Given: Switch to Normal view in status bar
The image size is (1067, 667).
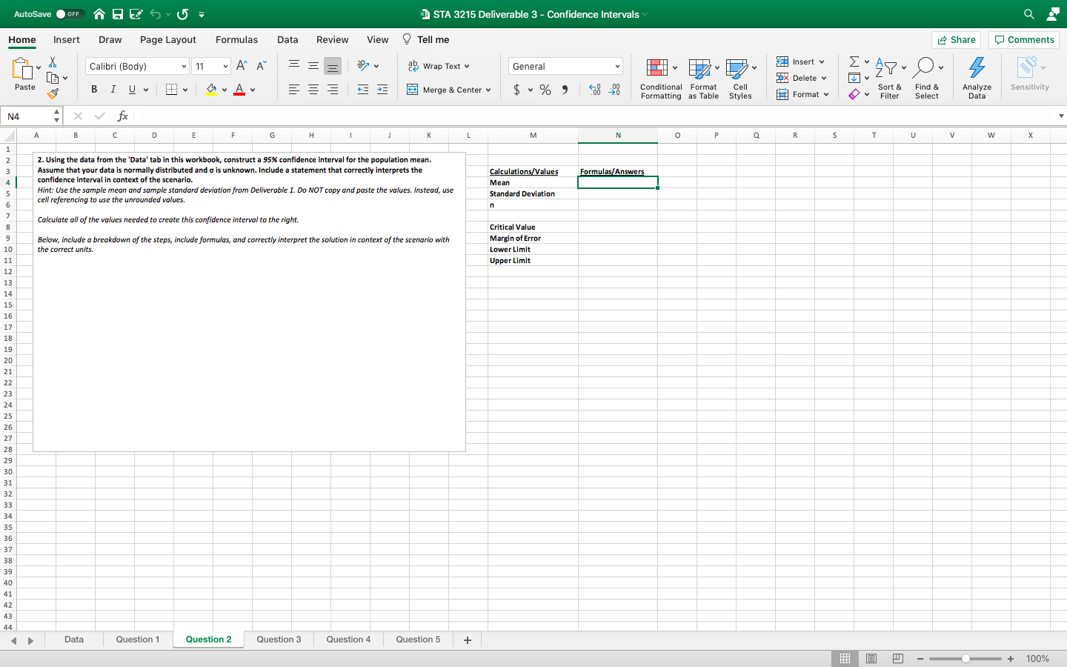Looking at the screenshot, I should coord(845,659).
